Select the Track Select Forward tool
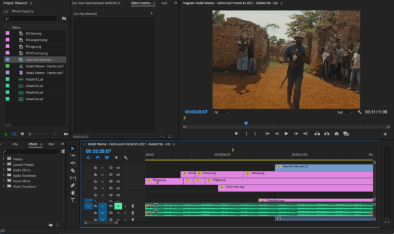 (x=73, y=156)
